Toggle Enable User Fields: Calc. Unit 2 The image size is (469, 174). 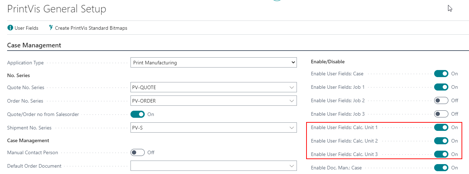click(441, 141)
